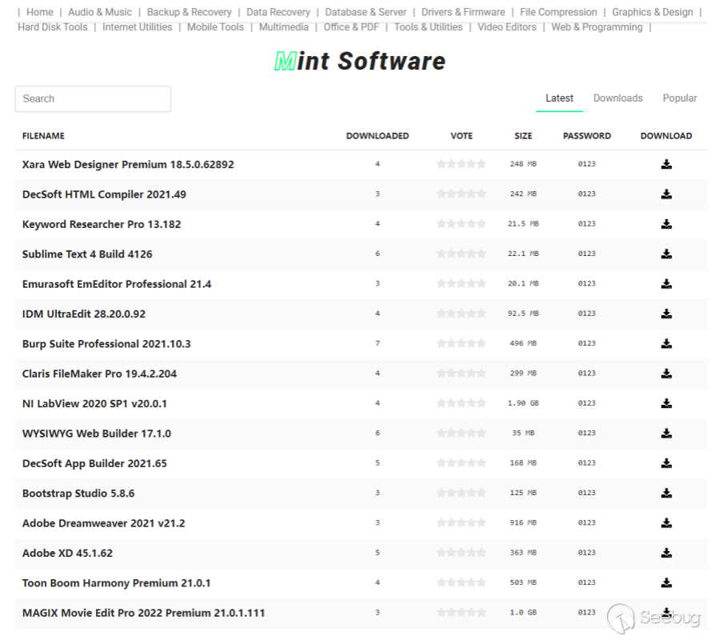Download NI LabView 2020 SP1 using icon

(666, 404)
